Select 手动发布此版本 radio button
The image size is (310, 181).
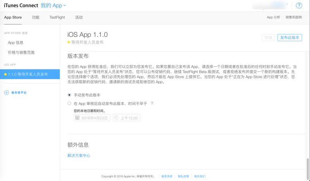69,95
